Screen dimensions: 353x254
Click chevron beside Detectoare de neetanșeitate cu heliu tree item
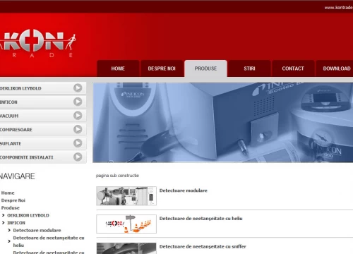coord(9,241)
